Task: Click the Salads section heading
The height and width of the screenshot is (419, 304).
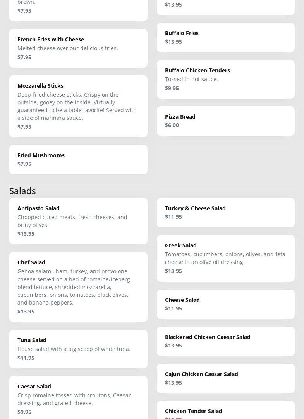Action: pyautogui.click(x=22, y=191)
